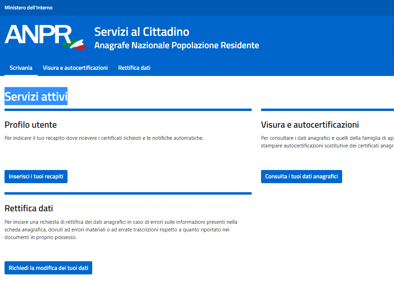Click the ANPR logo in the header

click(38, 35)
